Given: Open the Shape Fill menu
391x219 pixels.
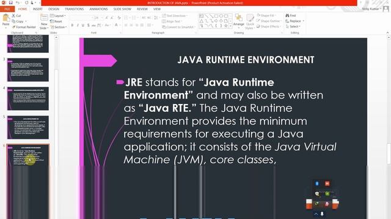Looking at the screenshot, I should coord(266,16).
